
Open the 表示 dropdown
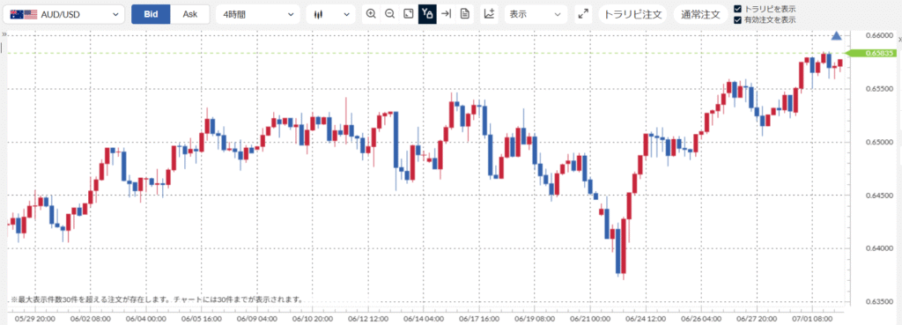(x=535, y=14)
